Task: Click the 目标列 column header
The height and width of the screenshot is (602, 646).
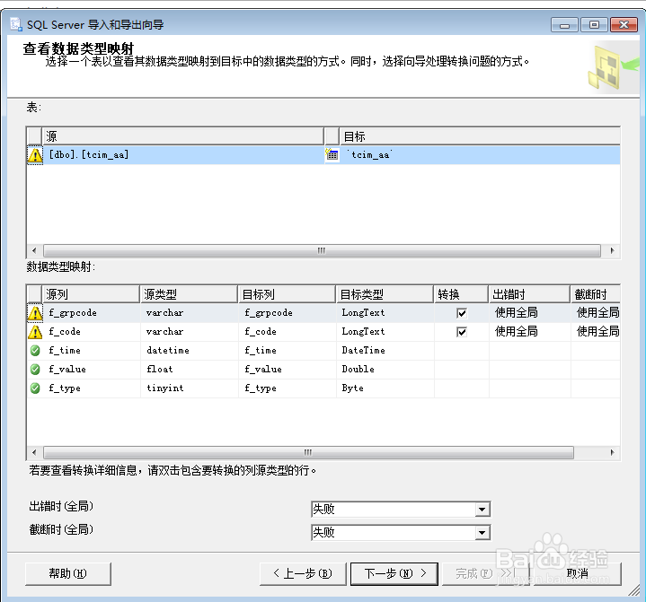Action: coord(287,294)
